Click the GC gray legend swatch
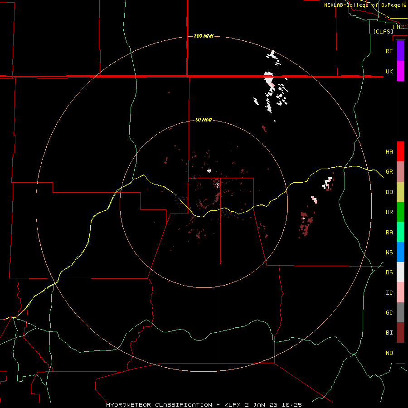The width and height of the screenshot is (408, 408). (400, 312)
